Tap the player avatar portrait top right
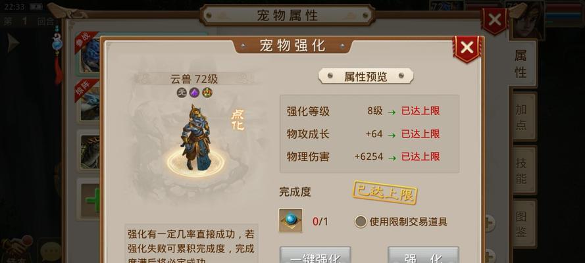 (x=528, y=20)
